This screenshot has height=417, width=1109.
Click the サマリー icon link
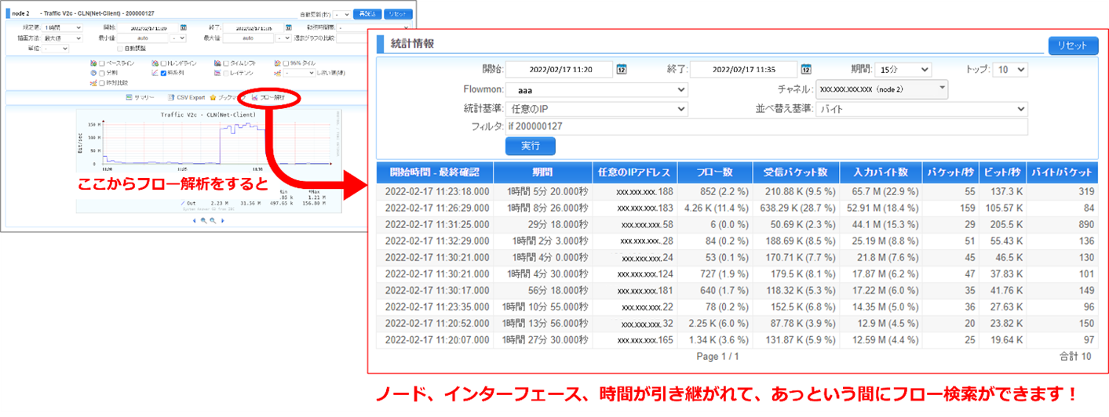pos(140,97)
